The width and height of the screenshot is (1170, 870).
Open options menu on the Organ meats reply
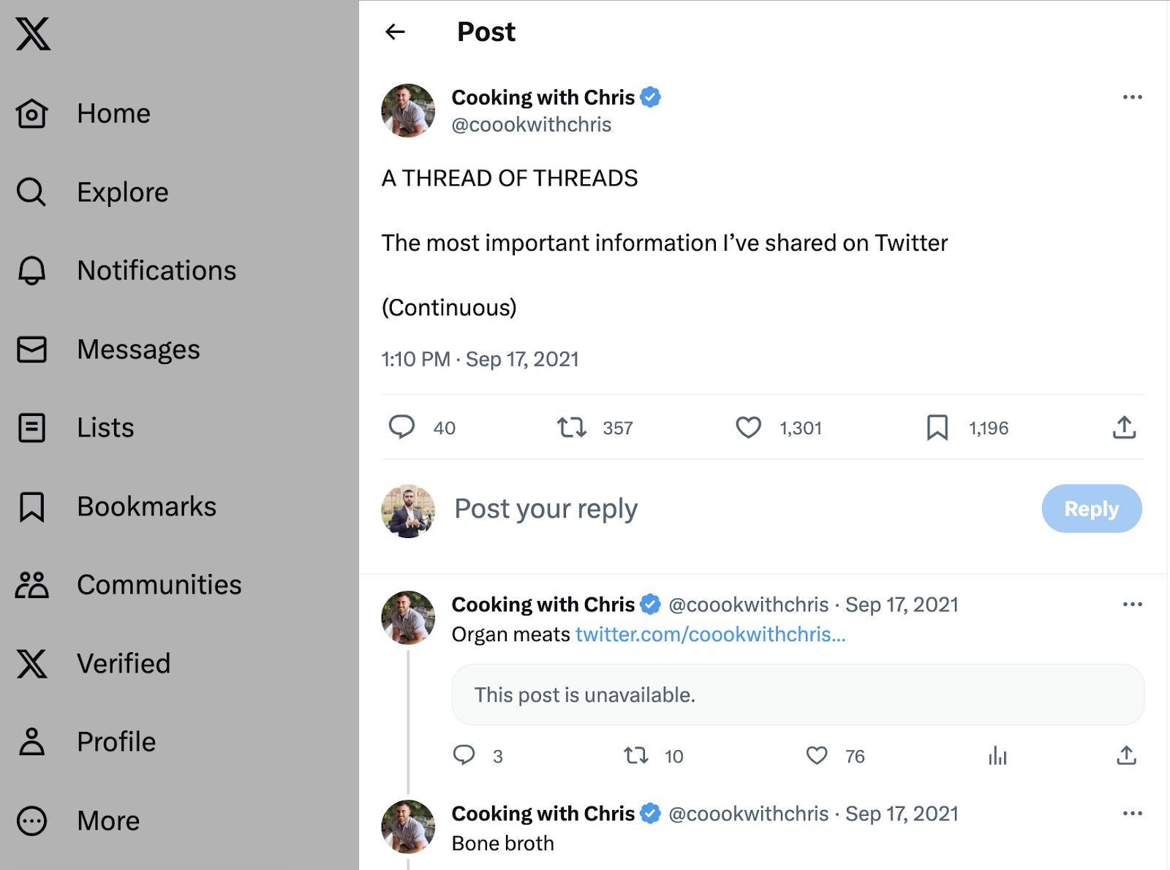[x=1131, y=604]
